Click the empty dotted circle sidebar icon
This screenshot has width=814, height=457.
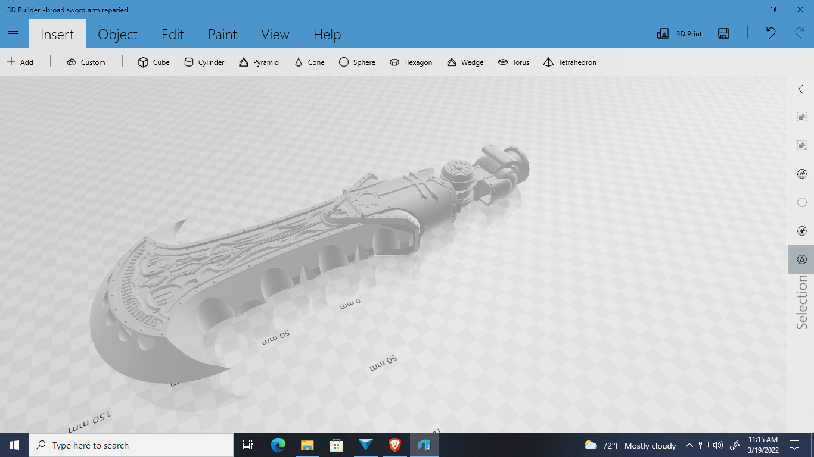click(x=802, y=202)
